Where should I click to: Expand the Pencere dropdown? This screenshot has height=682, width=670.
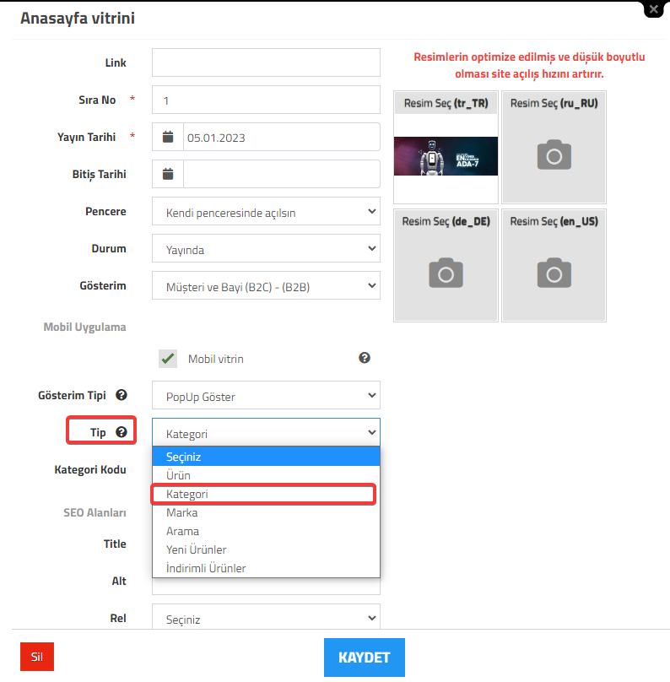(266, 211)
